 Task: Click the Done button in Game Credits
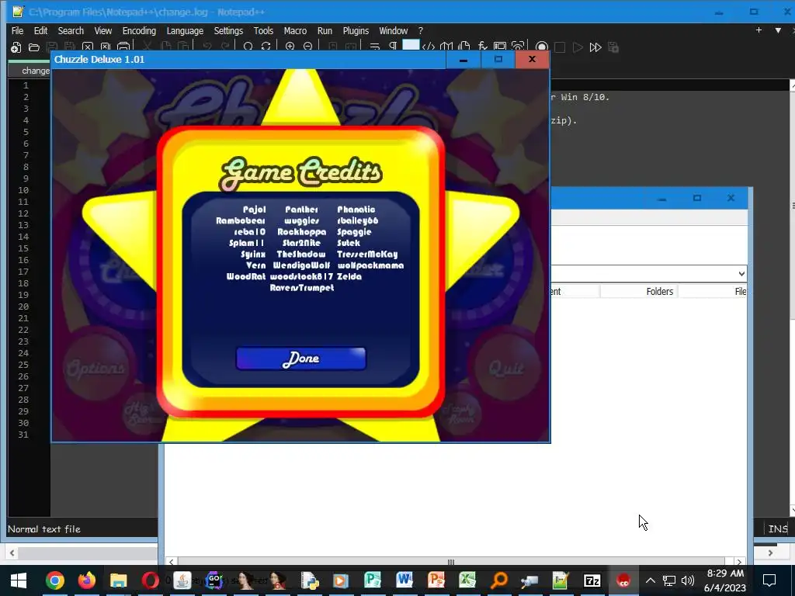point(300,359)
